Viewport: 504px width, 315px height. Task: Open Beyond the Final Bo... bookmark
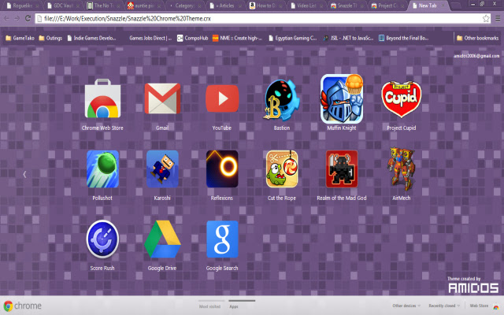tap(403, 38)
